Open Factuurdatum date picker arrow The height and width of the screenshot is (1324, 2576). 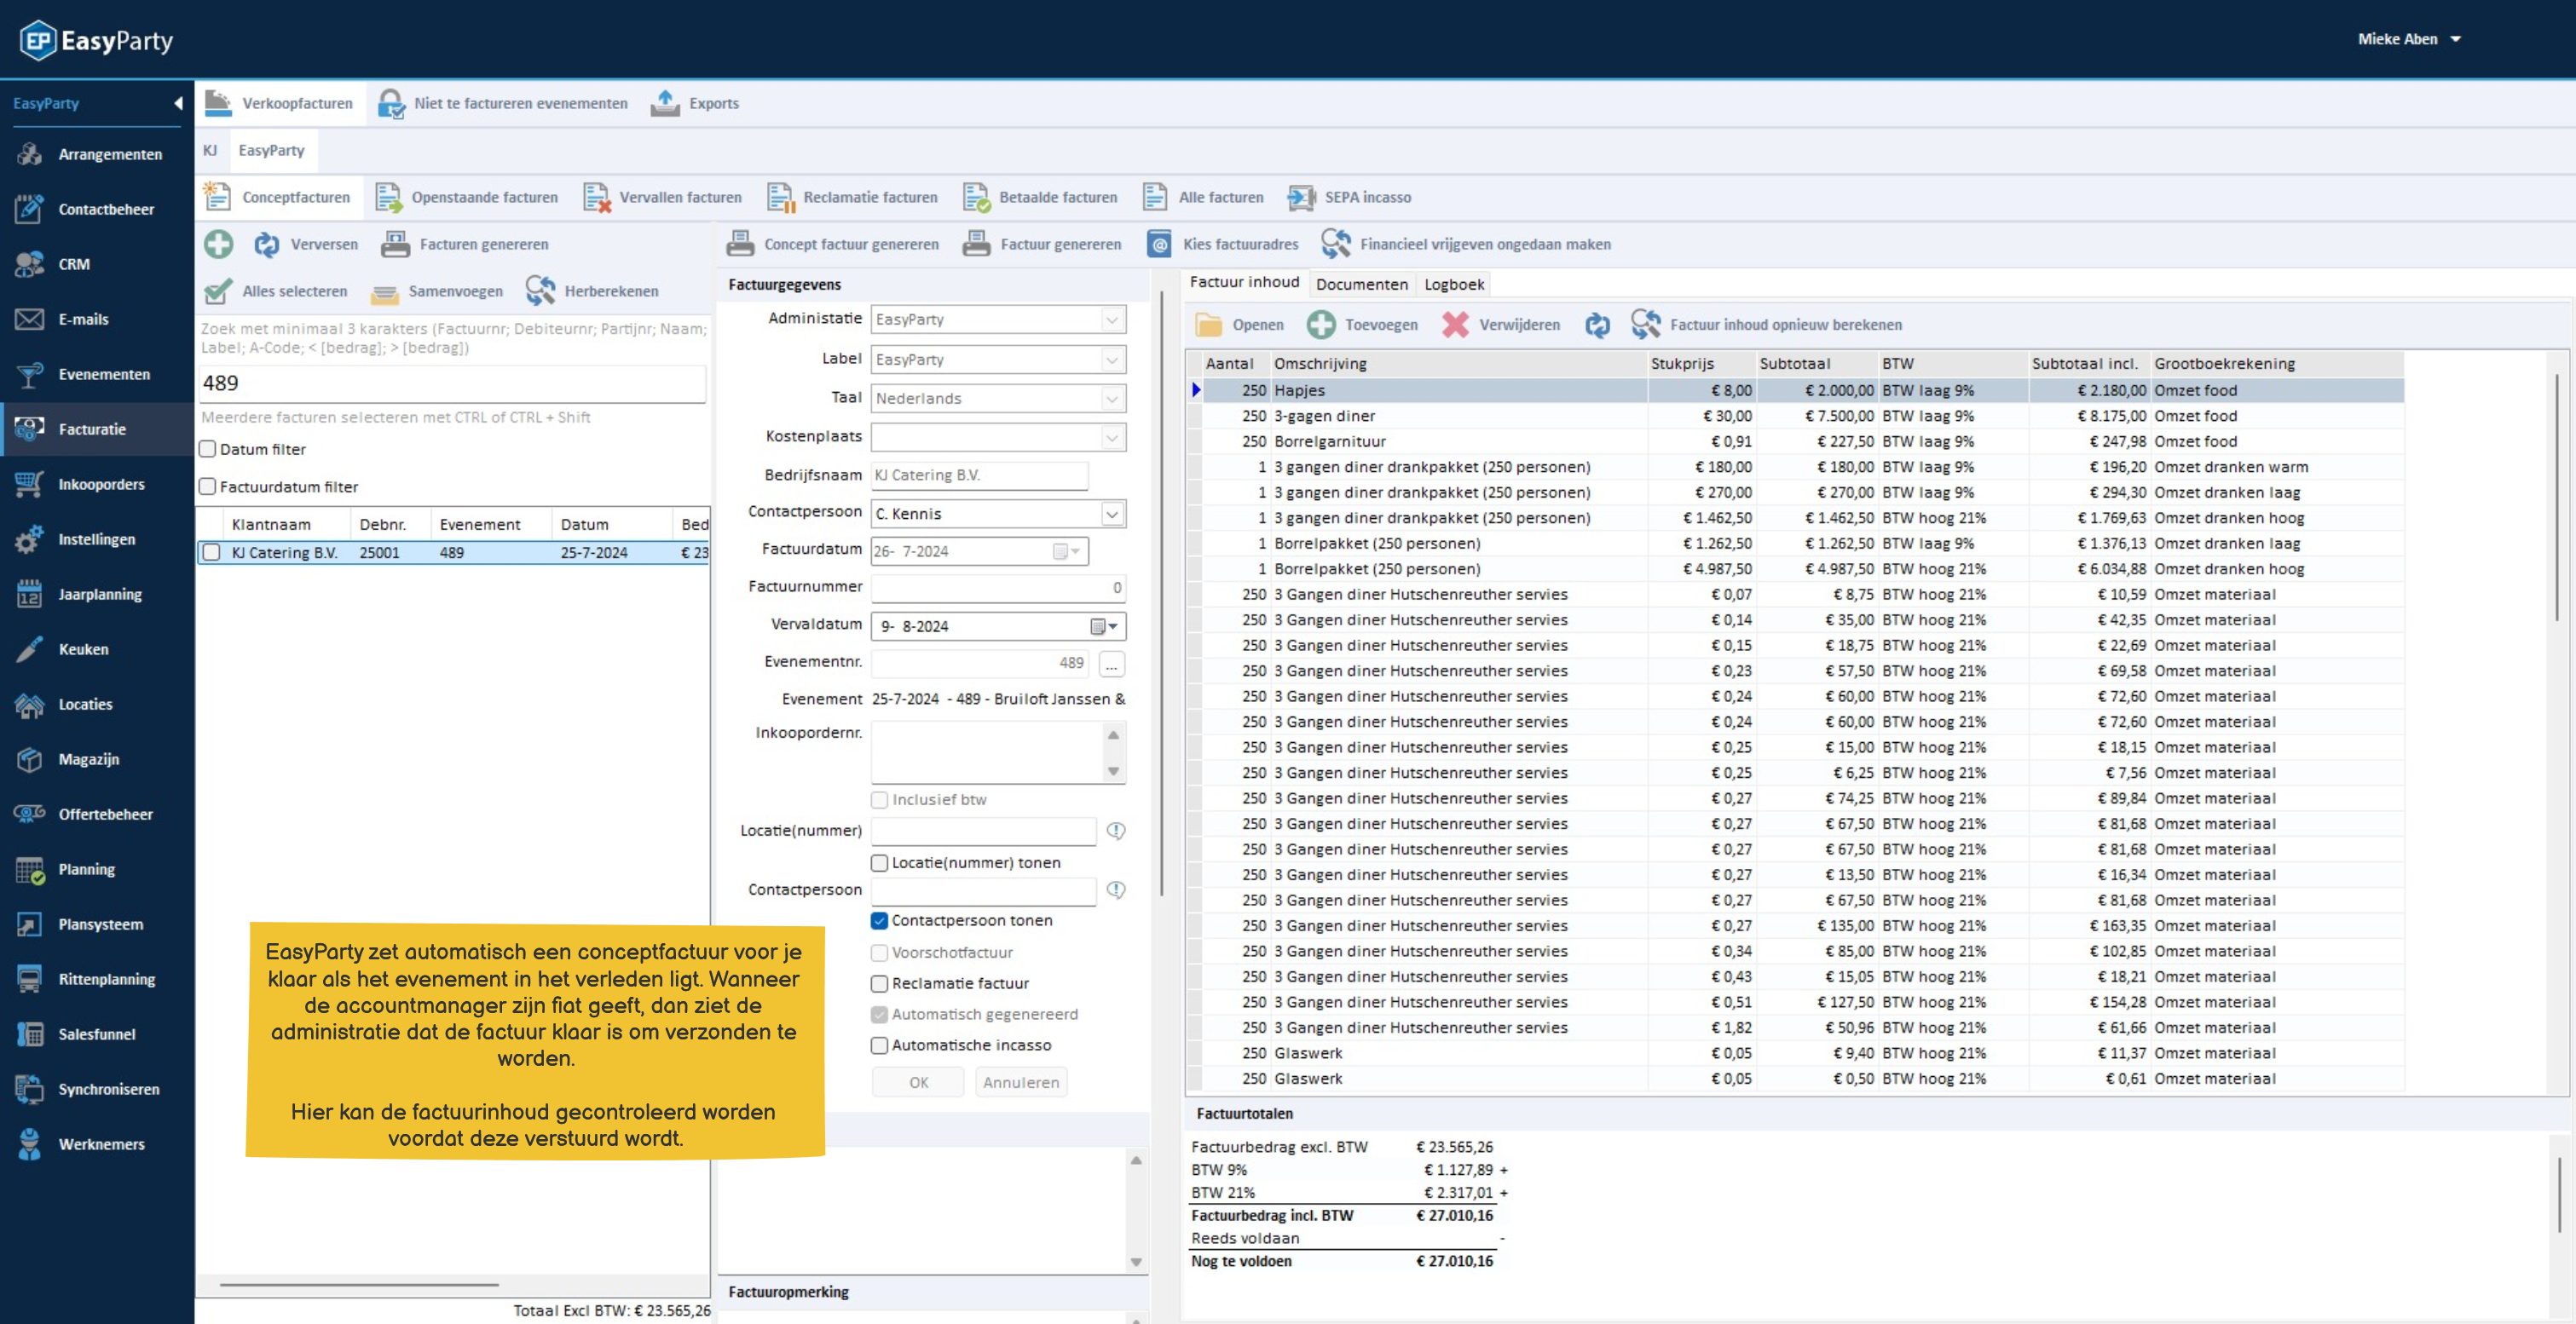pyautogui.click(x=1076, y=551)
